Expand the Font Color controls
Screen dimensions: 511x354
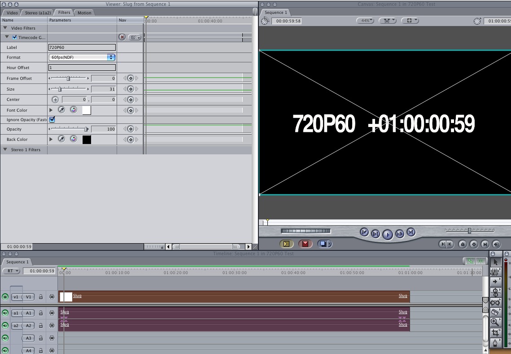pyautogui.click(x=51, y=110)
